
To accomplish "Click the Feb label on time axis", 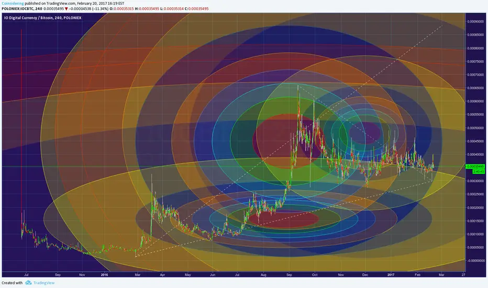I will (417, 274).
